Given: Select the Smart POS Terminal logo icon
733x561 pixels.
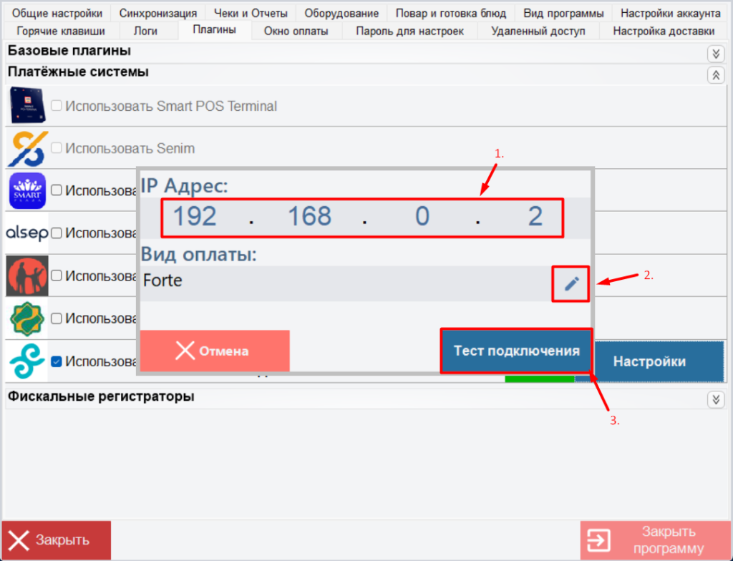Looking at the screenshot, I should (x=26, y=105).
